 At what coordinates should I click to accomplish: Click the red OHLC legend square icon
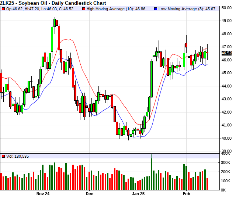(x=3, y=8)
